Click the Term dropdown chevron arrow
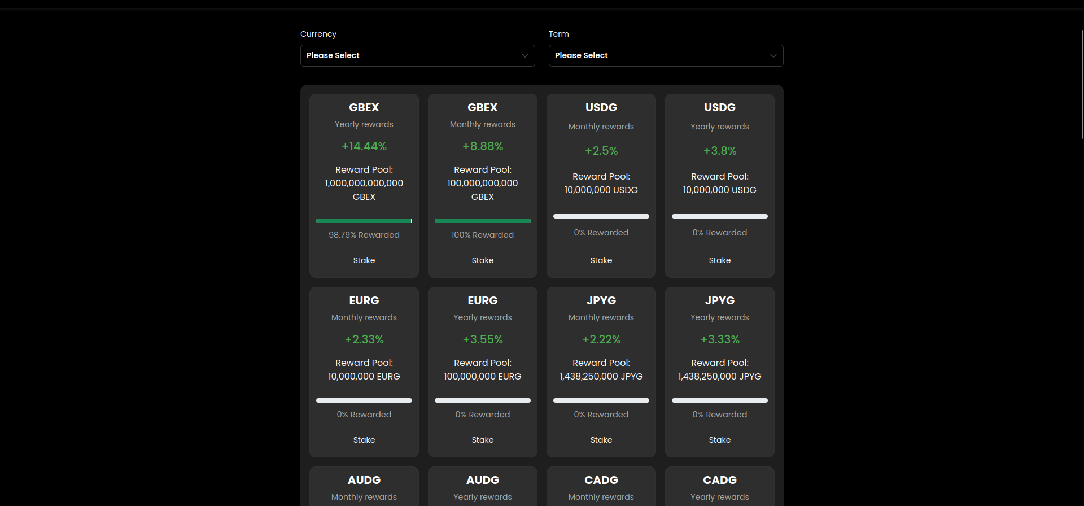This screenshot has width=1084, height=506. 773,55
